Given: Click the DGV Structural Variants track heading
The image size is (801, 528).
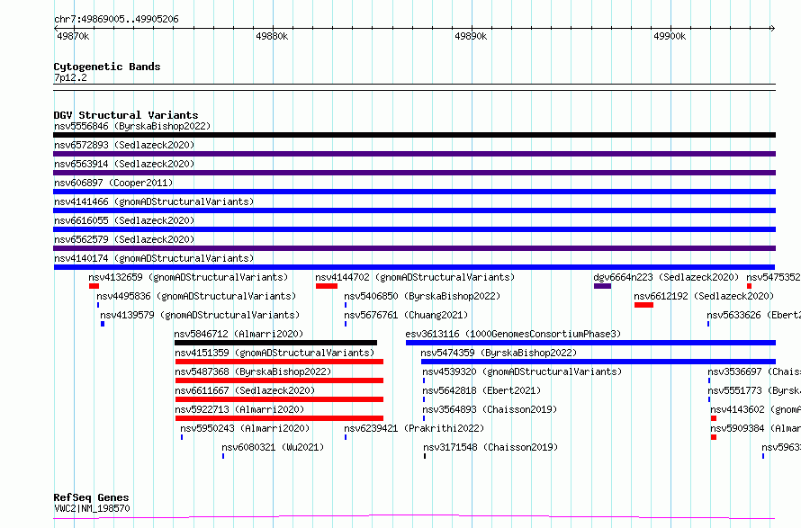Looking at the screenshot, I should tap(126, 115).
